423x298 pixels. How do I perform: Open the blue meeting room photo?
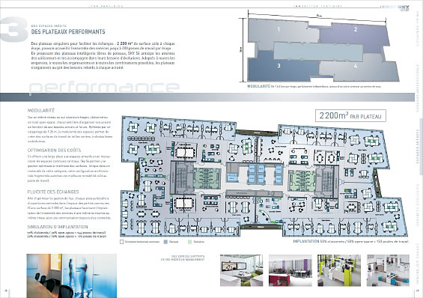[x=71, y=276]
